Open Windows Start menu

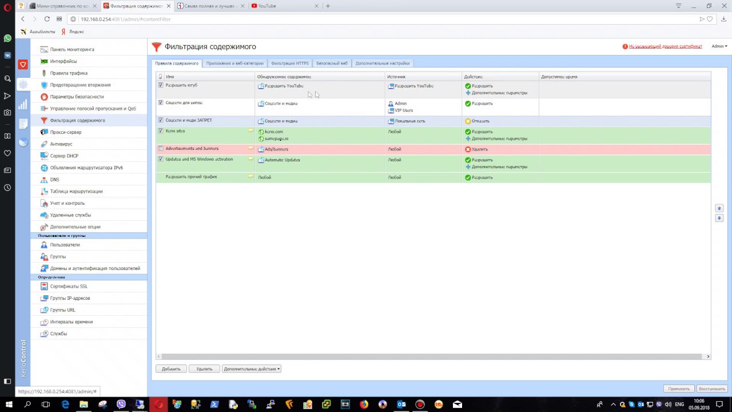[x=9, y=405]
